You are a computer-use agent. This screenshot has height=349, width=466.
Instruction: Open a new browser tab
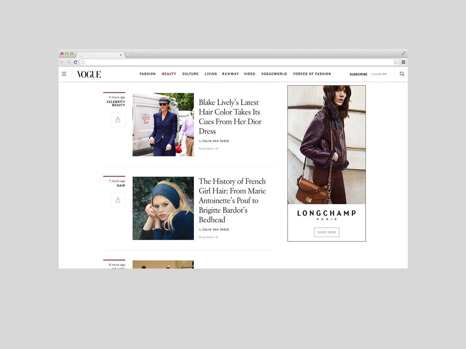coord(129,55)
